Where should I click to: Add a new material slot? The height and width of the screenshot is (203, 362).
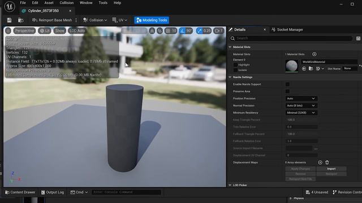point(314,54)
